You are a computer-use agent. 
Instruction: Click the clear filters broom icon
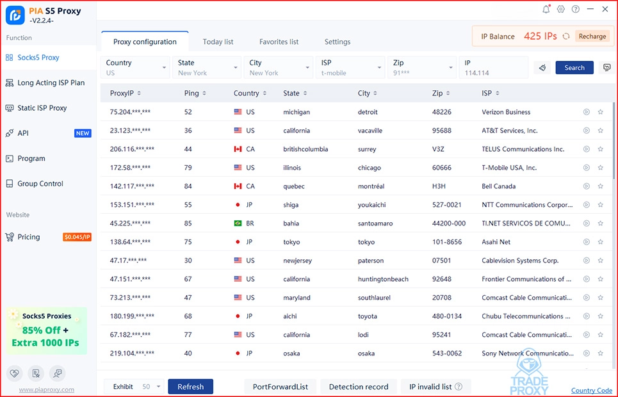point(542,68)
